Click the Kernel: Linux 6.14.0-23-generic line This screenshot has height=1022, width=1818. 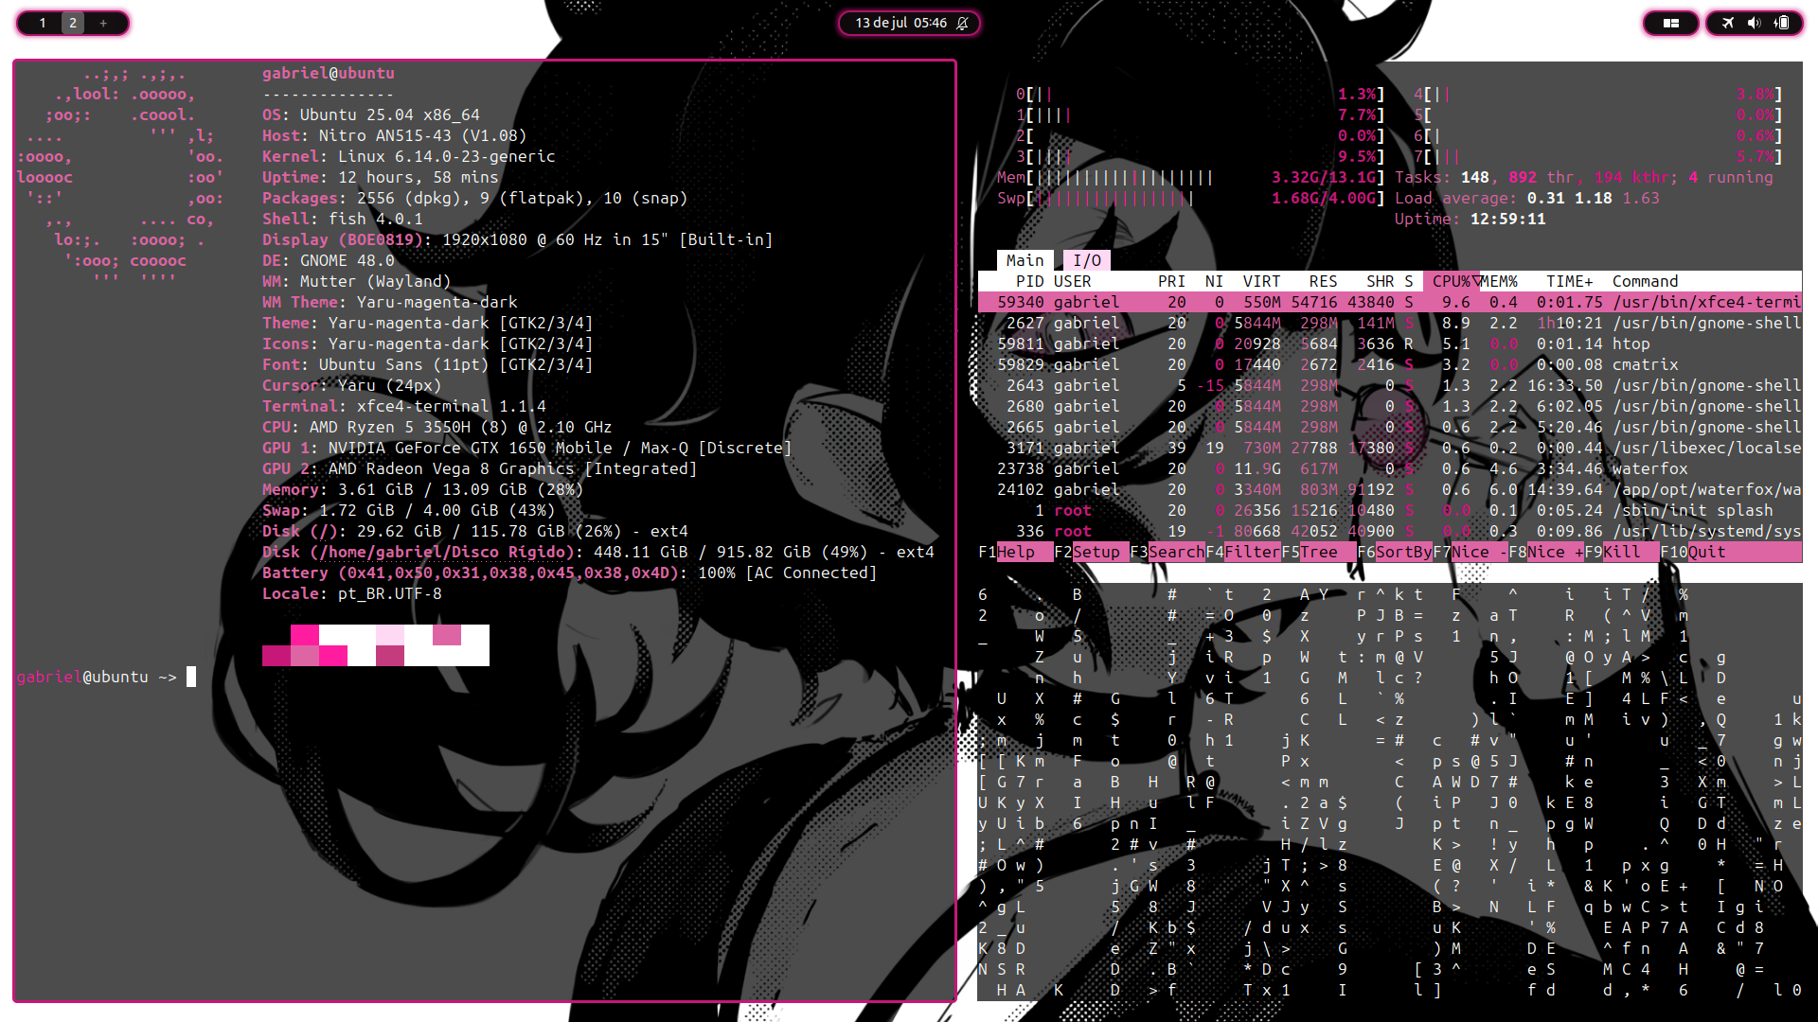408,156
